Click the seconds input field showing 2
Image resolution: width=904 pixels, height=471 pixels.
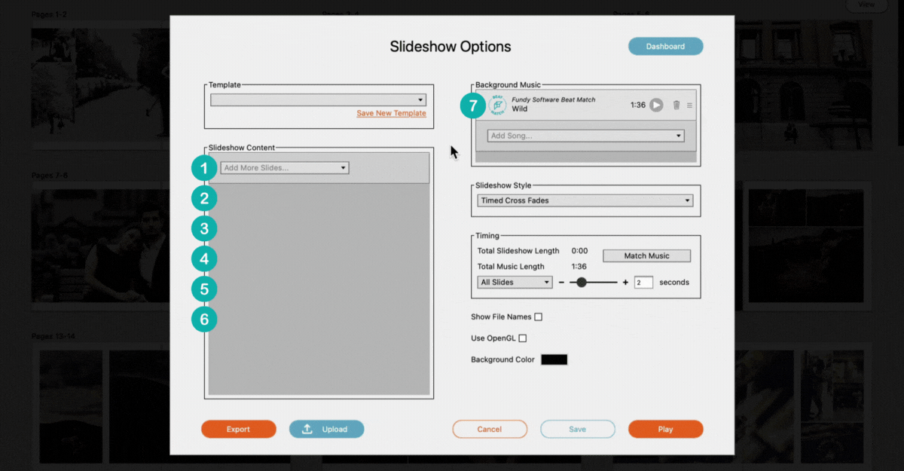643,283
